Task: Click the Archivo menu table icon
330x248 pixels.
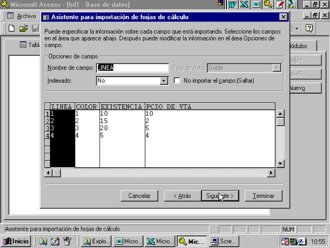Action: pos(10,16)
